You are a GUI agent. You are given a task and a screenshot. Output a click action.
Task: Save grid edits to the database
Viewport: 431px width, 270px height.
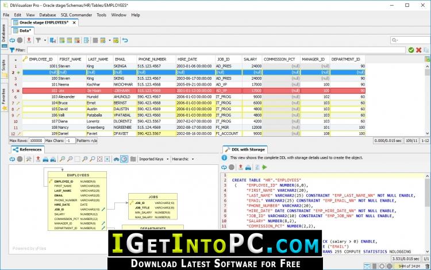[x=53, y=40]
